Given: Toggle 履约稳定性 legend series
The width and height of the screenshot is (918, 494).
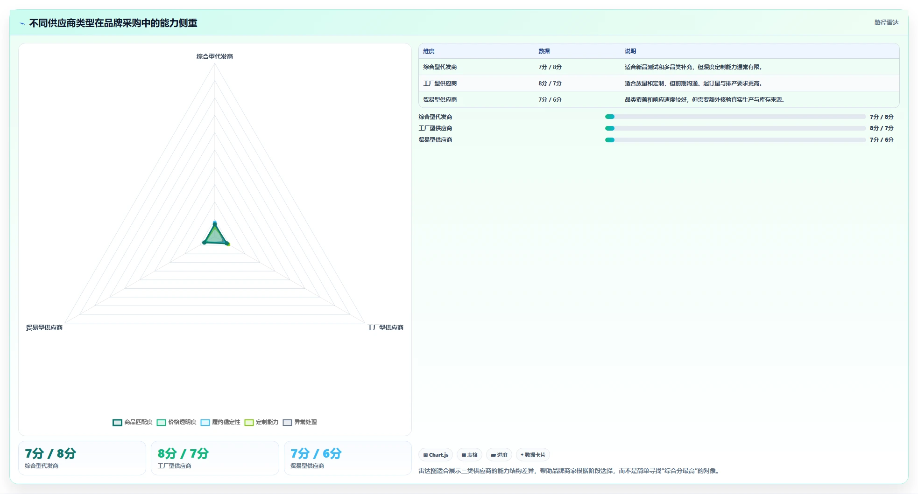Looking at the screenshot, I should (x=220, y=422).
